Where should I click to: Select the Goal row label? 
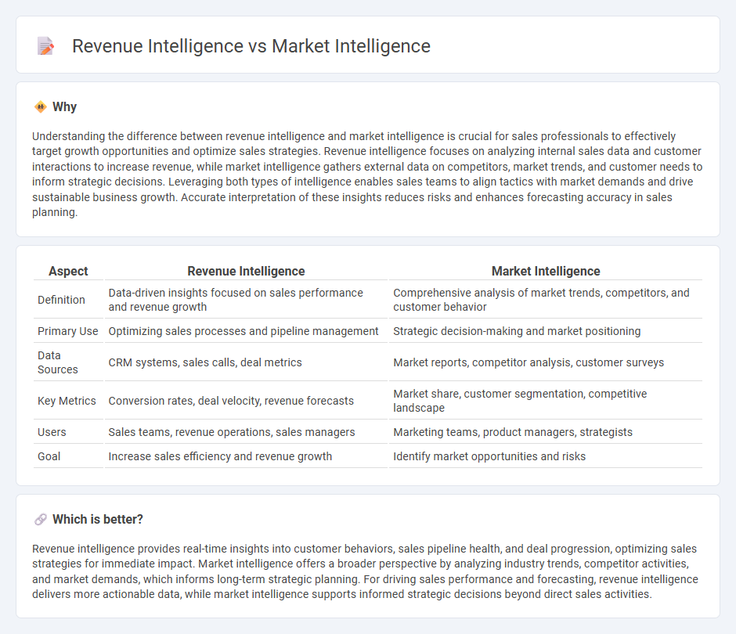tap(49, 456)
